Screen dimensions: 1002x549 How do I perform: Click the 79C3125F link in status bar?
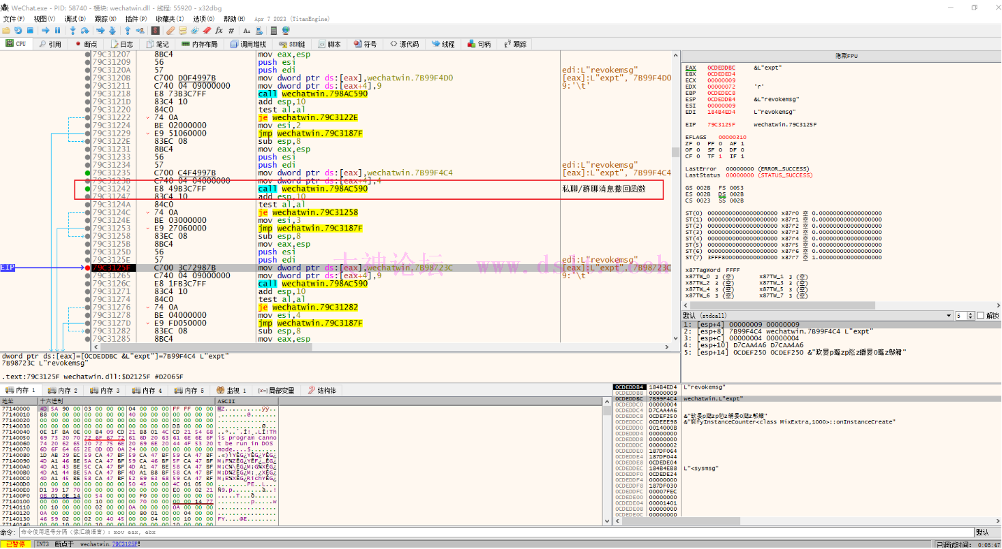tap(125, 544)
